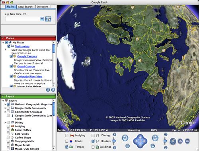Expand National Geographic Magazine layer
This screenshot has width=199, height=151.
tap(5, 105)
